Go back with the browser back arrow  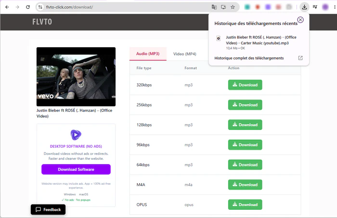pos(7,7)
